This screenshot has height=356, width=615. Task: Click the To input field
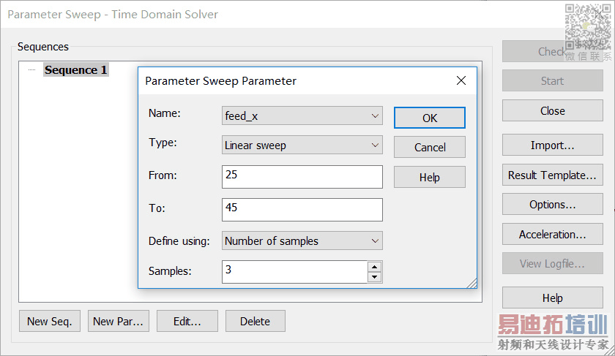point(302,208)
